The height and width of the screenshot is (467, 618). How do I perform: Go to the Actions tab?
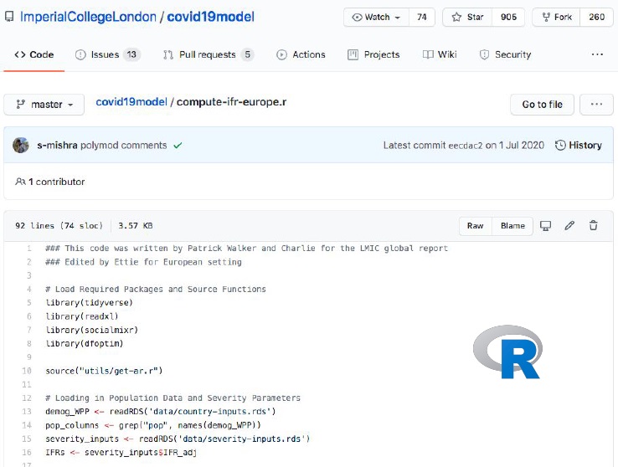pos(301,54)
